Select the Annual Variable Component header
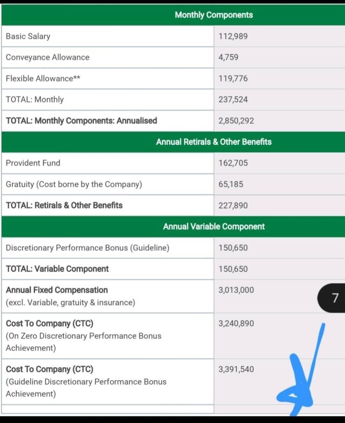Image resolution: width=345 pixels, height=423 pixels. (x=214, y=226)
